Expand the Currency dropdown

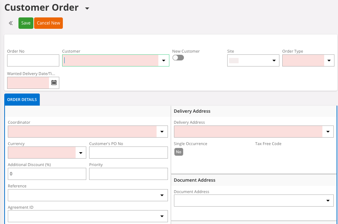pyautogui.click(x=80, y=153)
